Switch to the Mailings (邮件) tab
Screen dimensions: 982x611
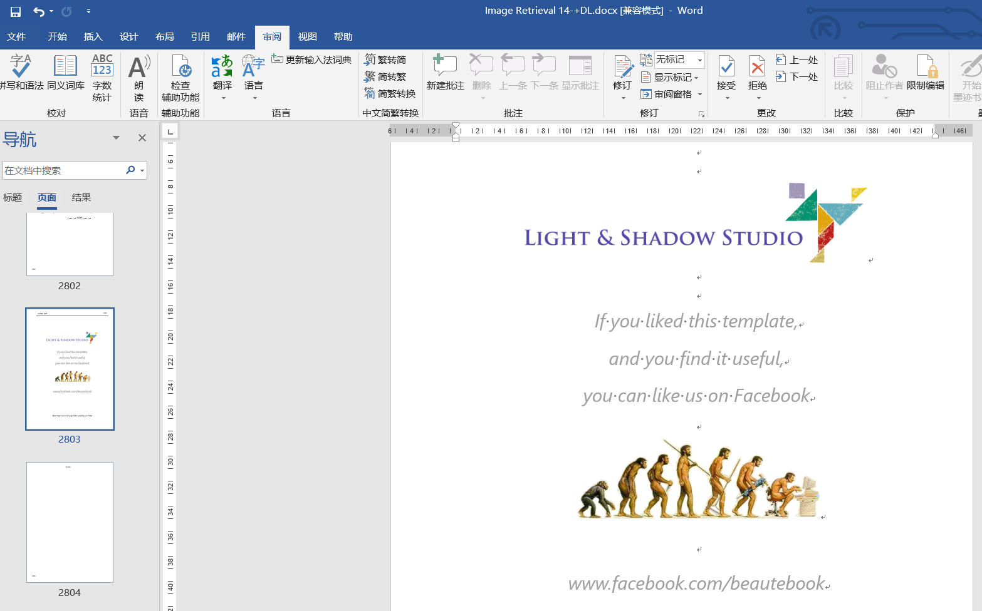236,37
